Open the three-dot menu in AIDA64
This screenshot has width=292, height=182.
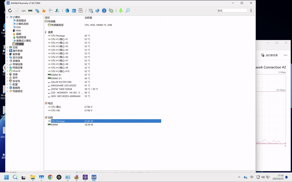click(x=251, y=11)
